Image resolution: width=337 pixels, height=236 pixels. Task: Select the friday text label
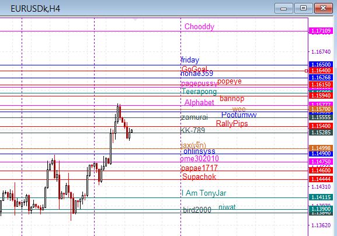point(190,60)
